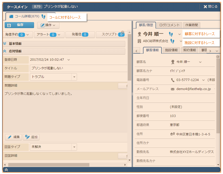Screen dimensions: 223x174
Task: Click the envelope icon beside demo4@fasthelp.co.jp
Action: [x=172, y=89]
